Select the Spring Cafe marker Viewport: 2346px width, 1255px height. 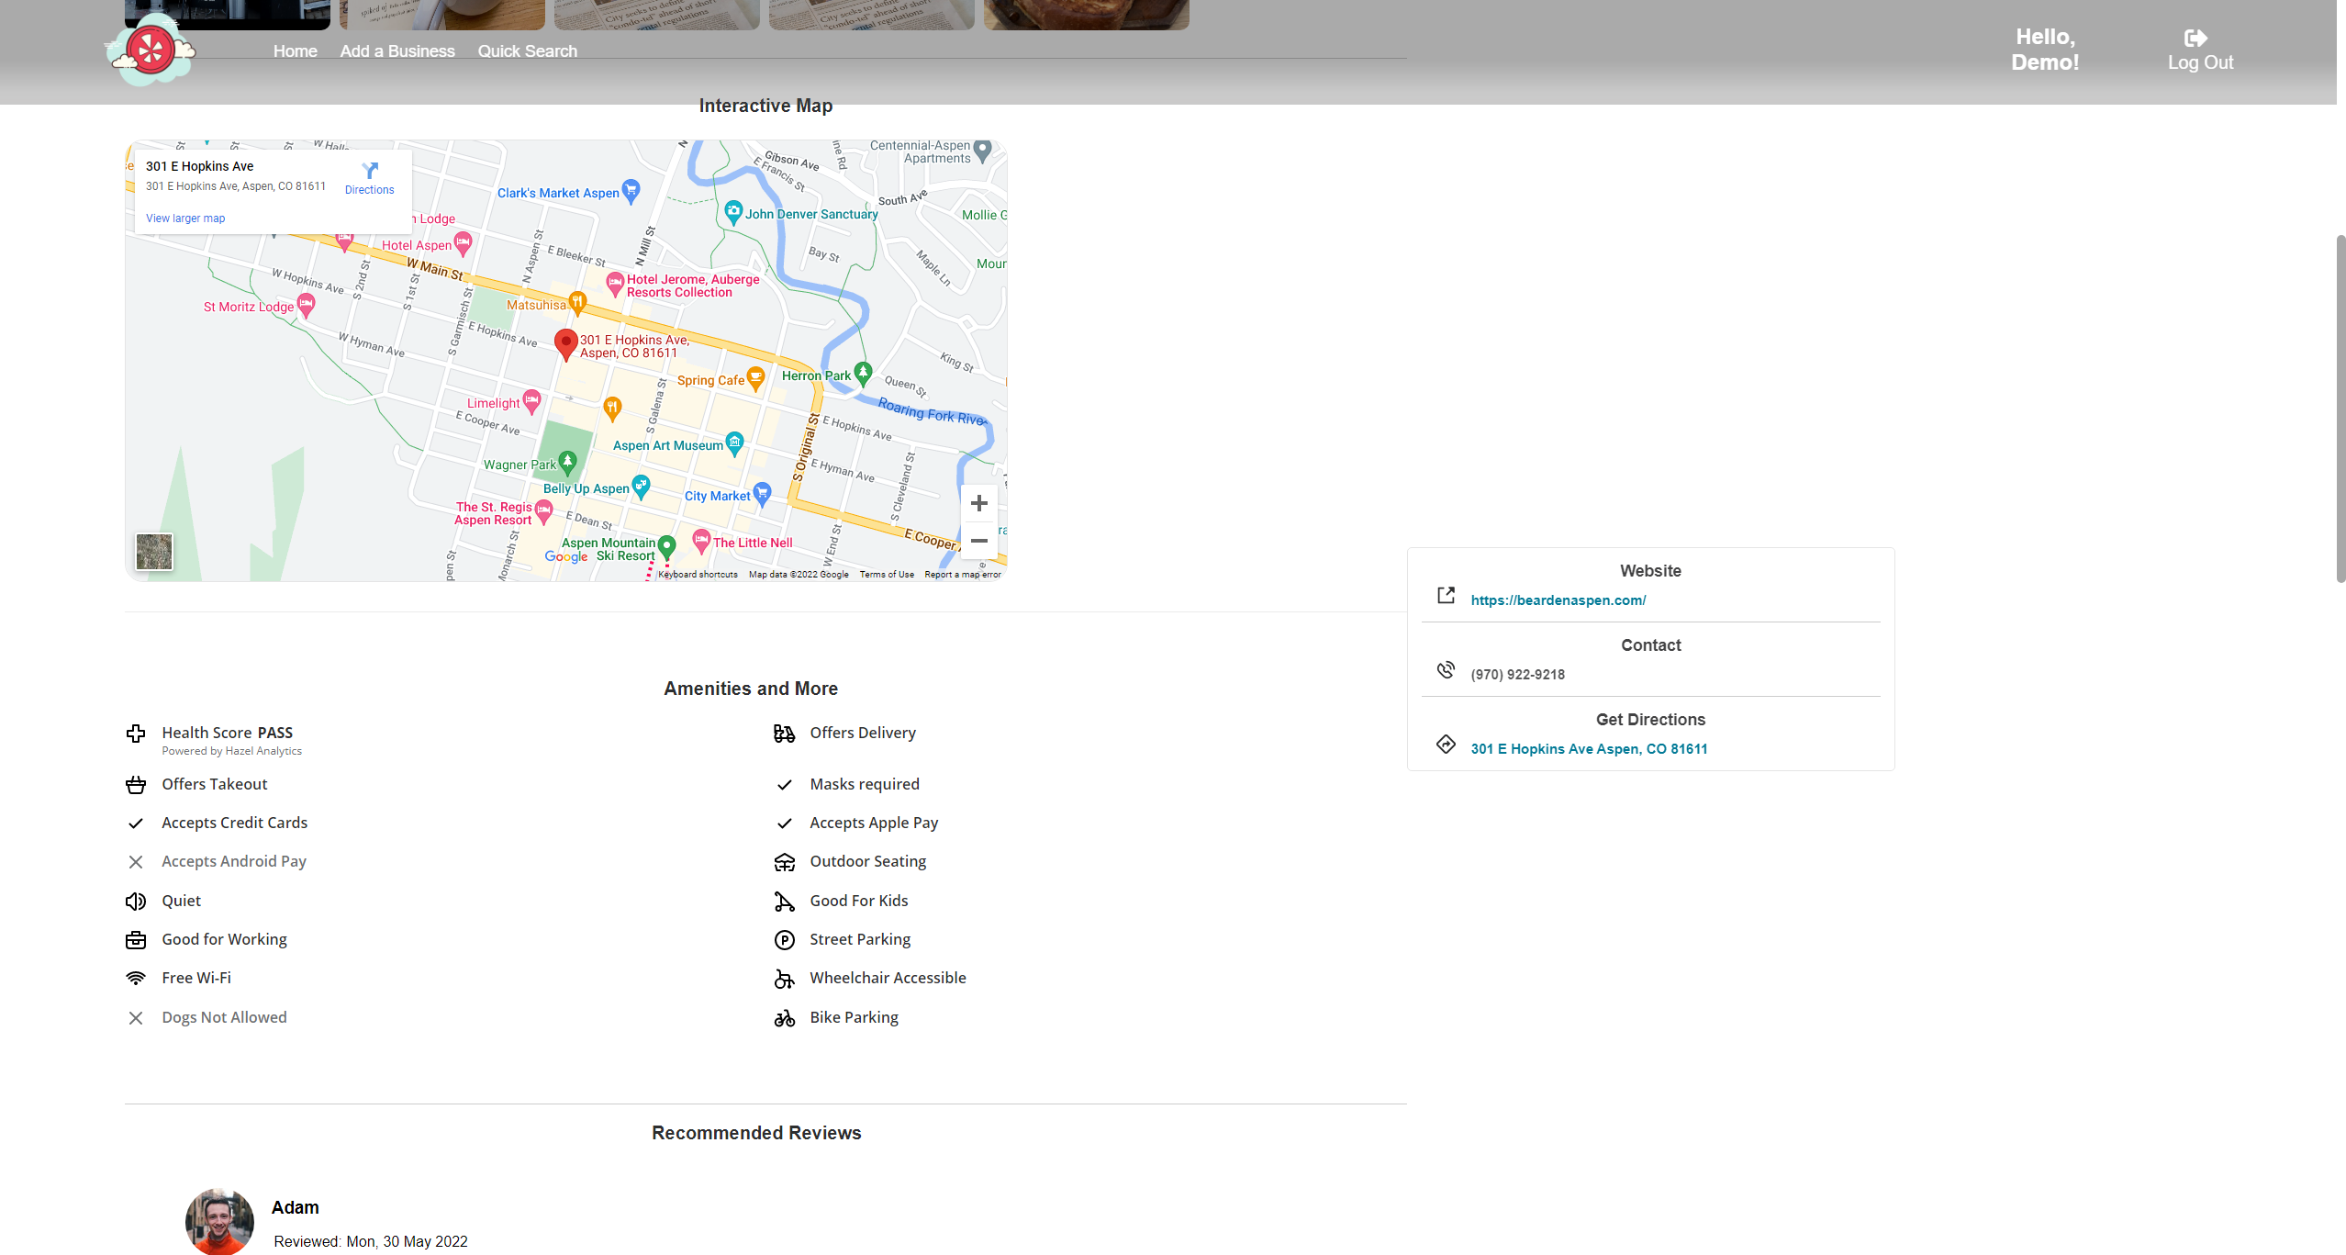755,378
